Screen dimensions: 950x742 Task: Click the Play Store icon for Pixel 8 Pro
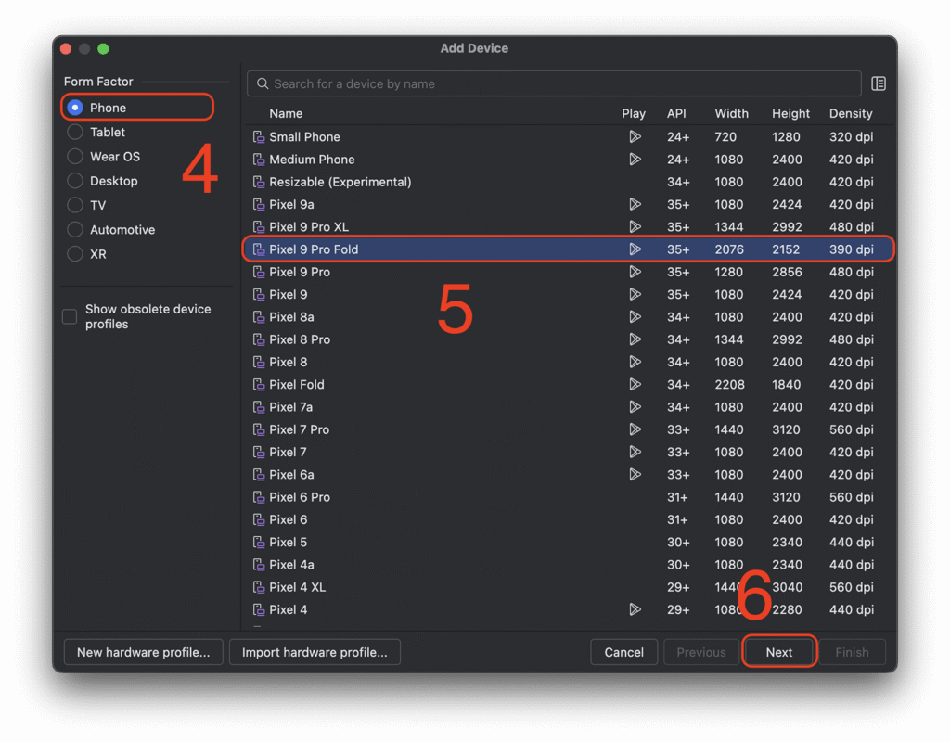click(635, 339)
